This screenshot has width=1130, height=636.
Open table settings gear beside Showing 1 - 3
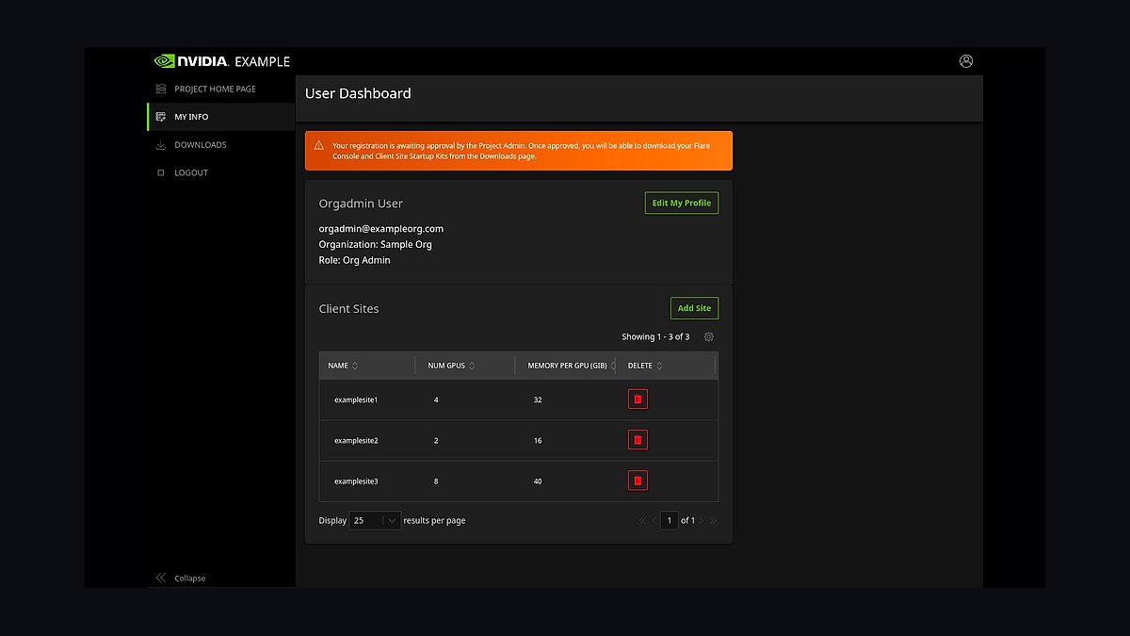709,337
